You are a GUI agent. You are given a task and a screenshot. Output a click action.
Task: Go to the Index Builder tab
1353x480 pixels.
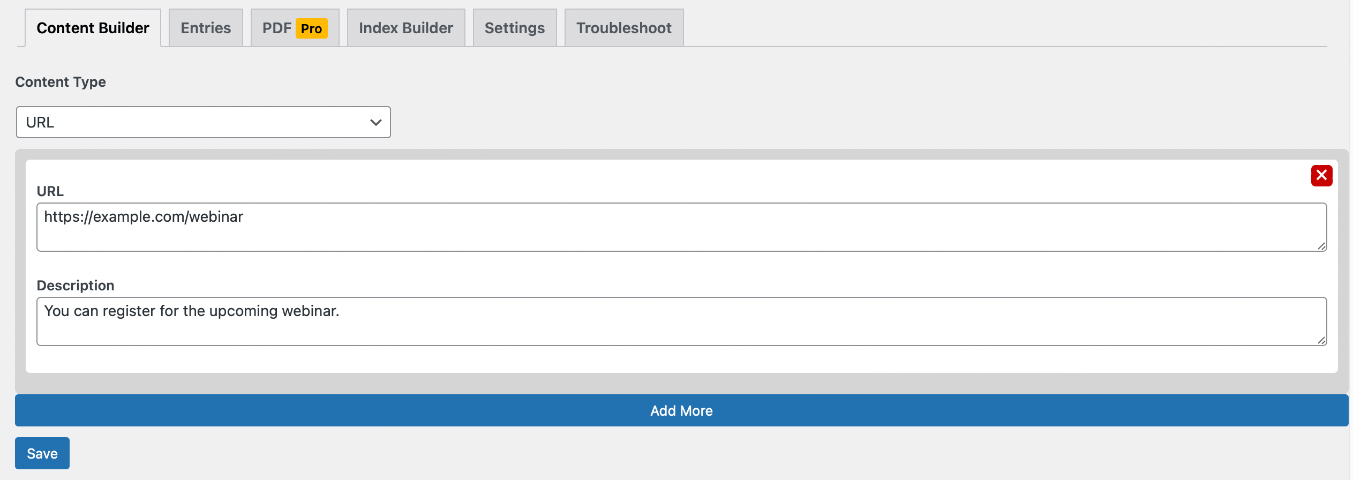click(406, 28)
